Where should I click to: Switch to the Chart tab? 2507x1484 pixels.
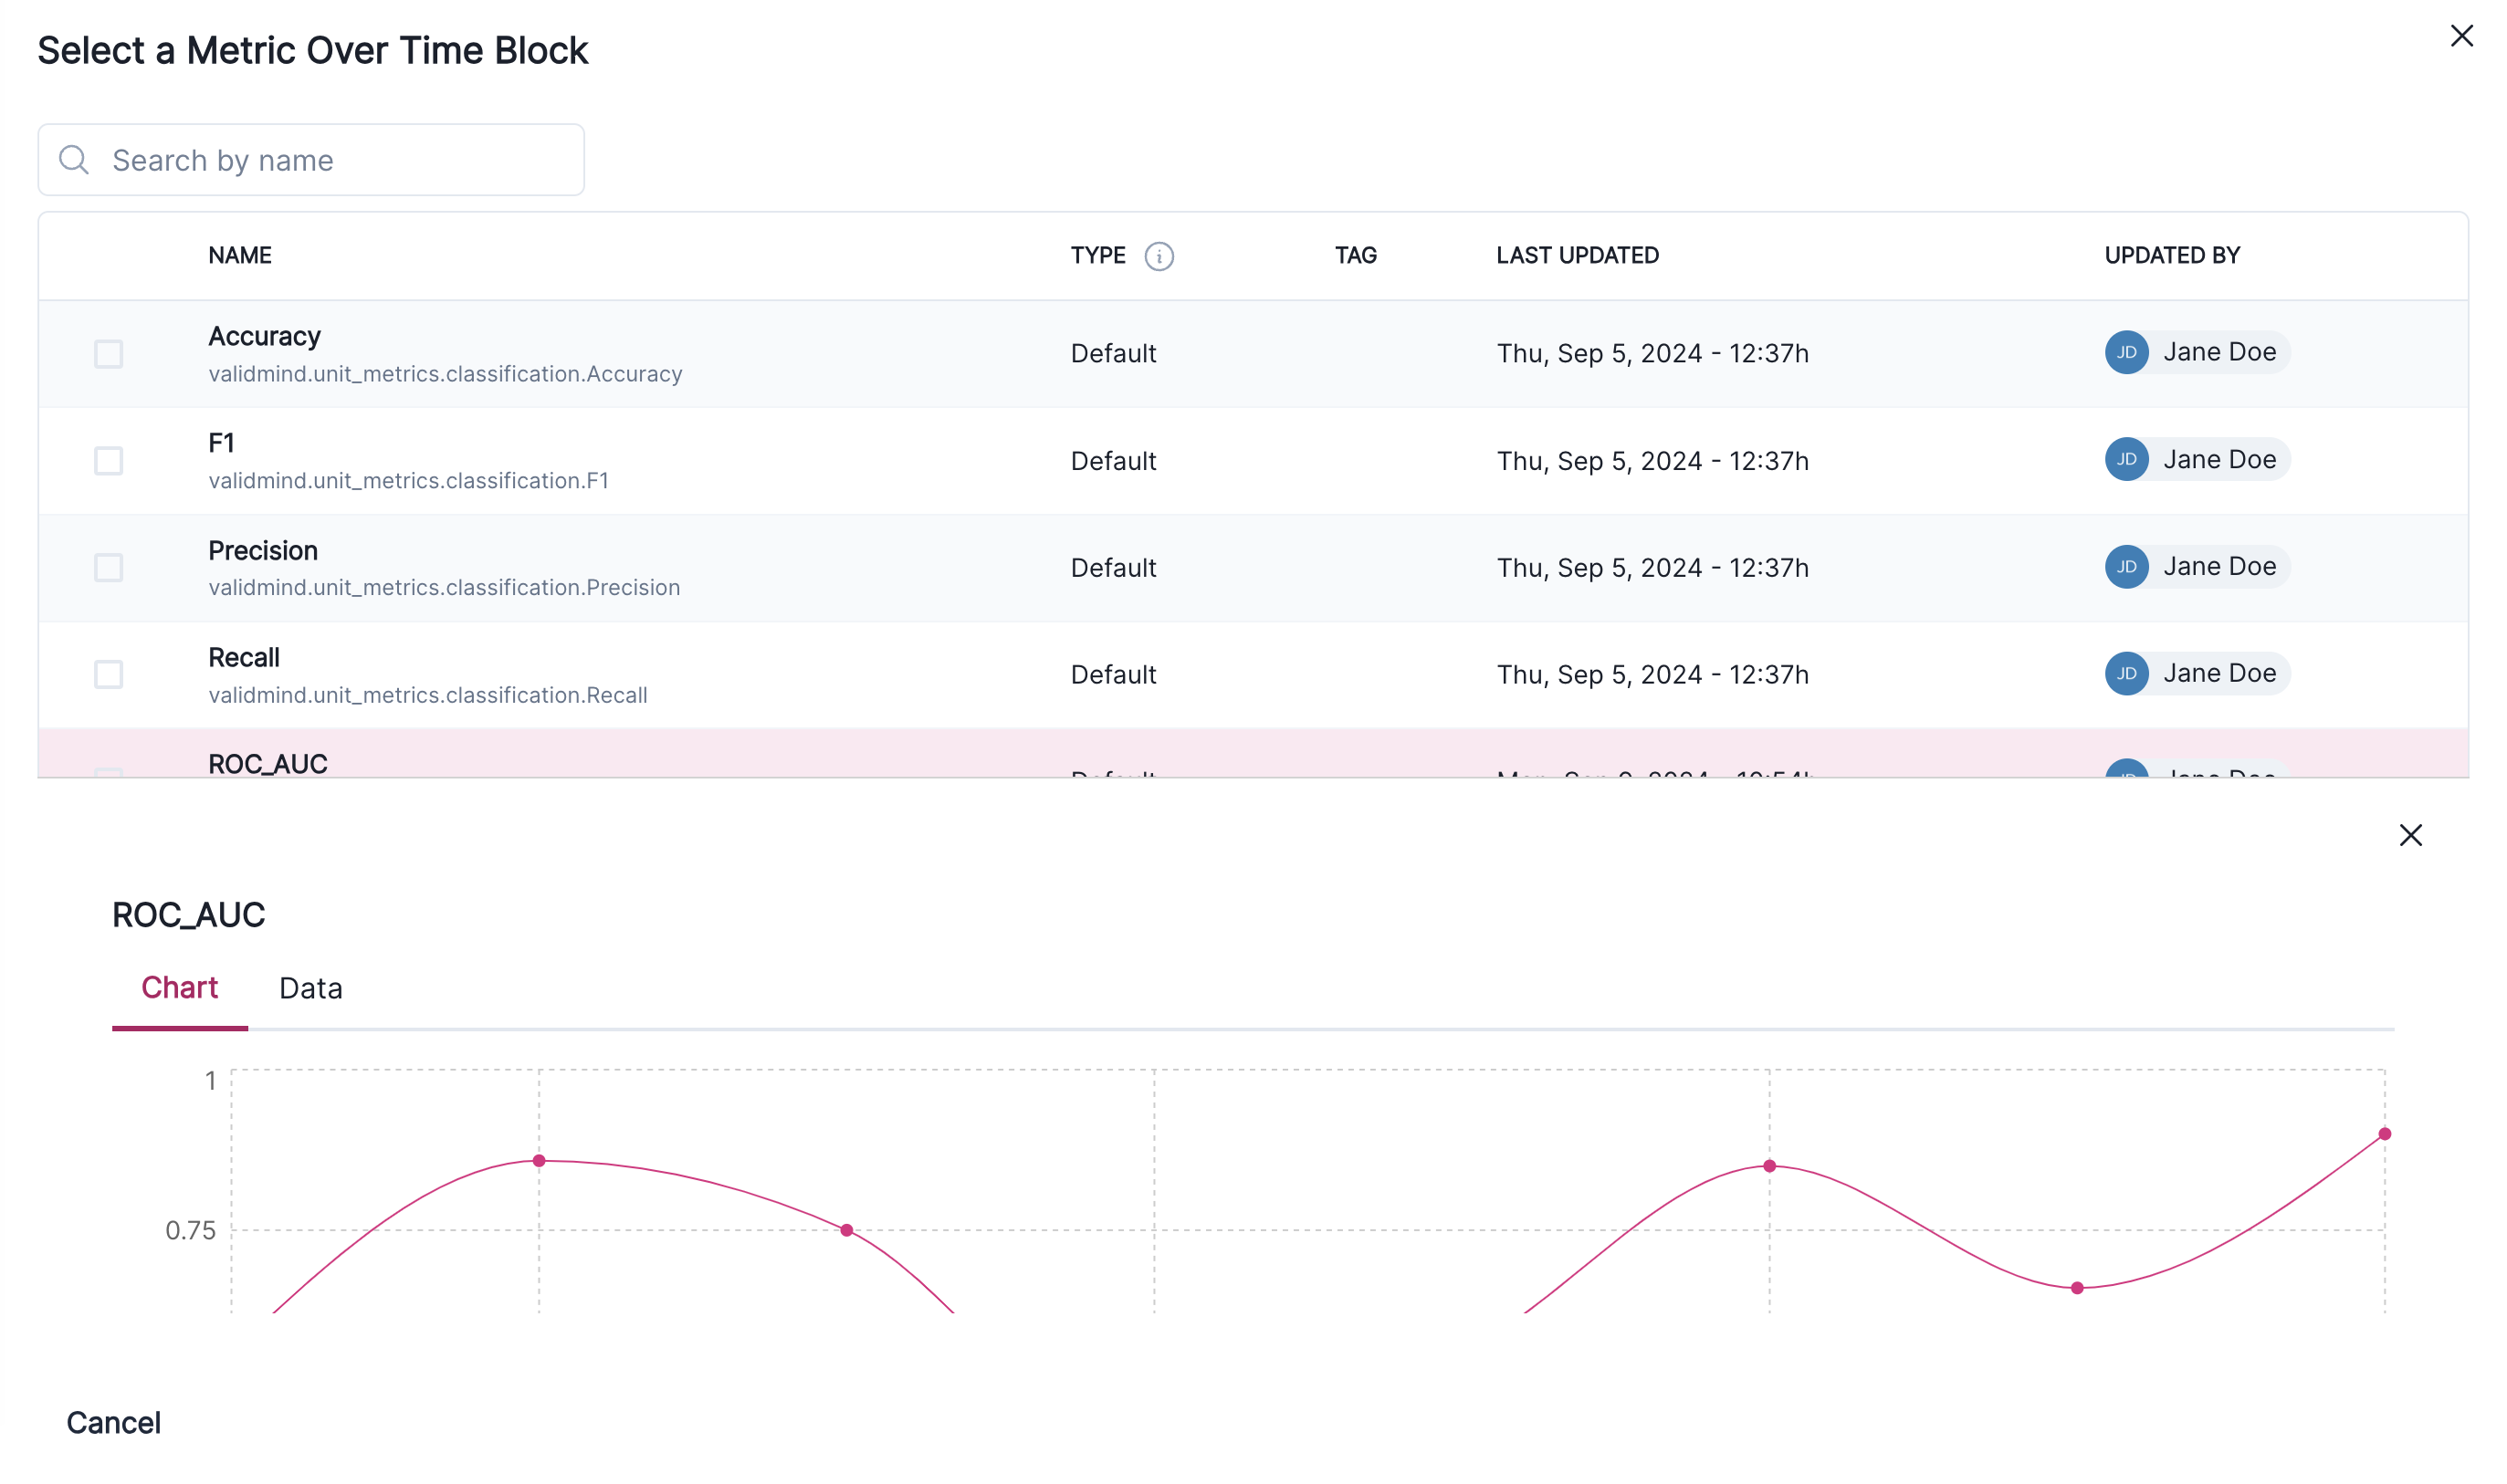click(x=180, y=987)
